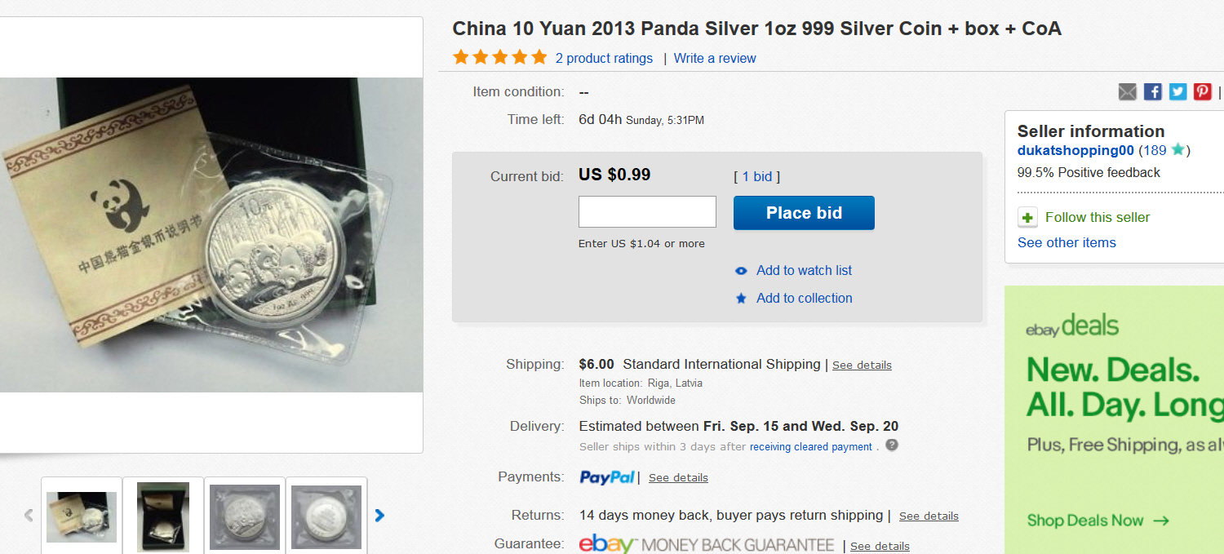Show next thumbnails with right arrow
Screen dimensions: 1224x554
(379, 516)
